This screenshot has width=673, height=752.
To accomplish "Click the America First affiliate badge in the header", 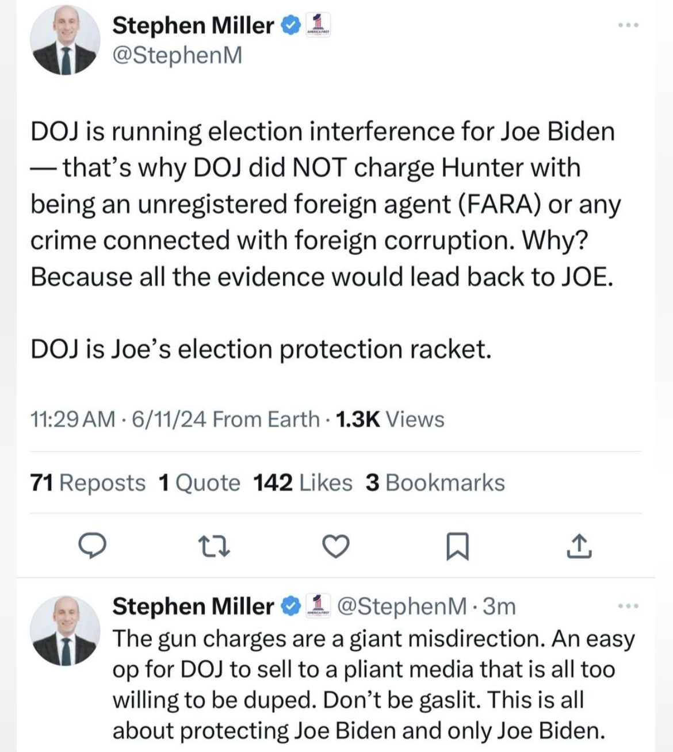I will [x=318, y=25].
